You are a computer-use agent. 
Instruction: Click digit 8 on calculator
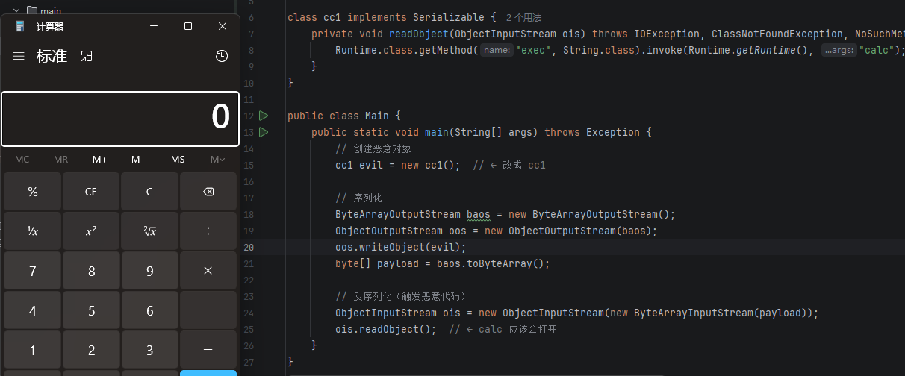(91, 271)
